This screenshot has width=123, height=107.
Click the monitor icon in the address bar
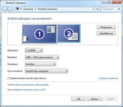tap(18, 9)
